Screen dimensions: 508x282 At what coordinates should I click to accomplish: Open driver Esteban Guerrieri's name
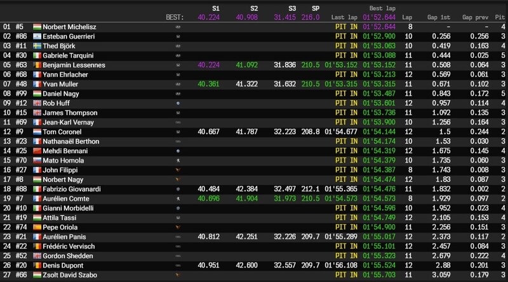(x=70, y=37)
